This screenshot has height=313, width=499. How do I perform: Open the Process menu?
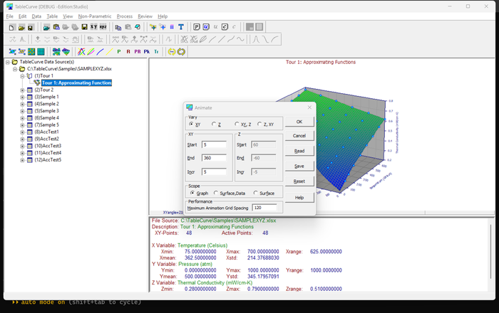(125, 16)
